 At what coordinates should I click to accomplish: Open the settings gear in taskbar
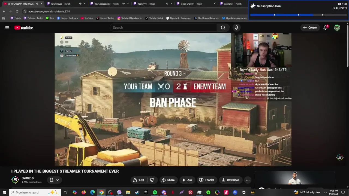(244, 192)
